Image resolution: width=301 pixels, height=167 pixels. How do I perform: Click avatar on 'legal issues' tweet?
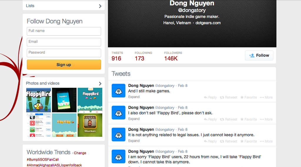tap(118, 134)
